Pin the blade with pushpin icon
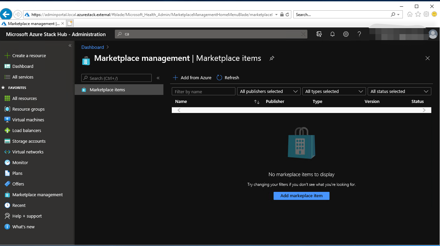Viewport: 440px width, 246px height. [272, 58]
